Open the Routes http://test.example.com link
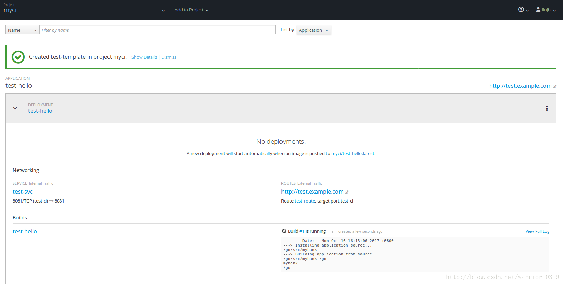Screen dimensions: 563x284 pyautogui.click(x=312, y=192)
